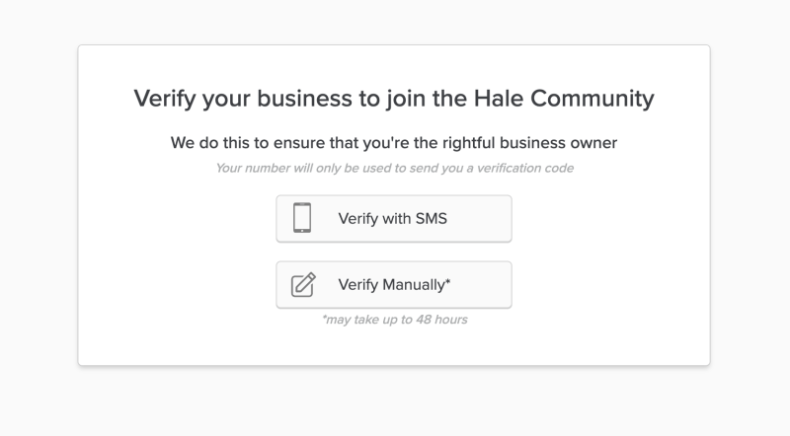Click the asterisk after 'Verify Manually'
790x436 pixels.
tap(447, 283)
